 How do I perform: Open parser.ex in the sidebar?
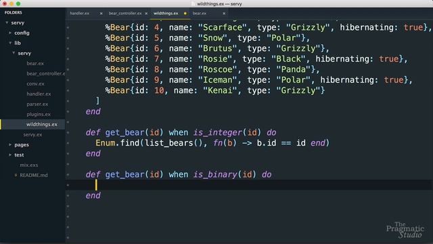click(x=37, y=104)
